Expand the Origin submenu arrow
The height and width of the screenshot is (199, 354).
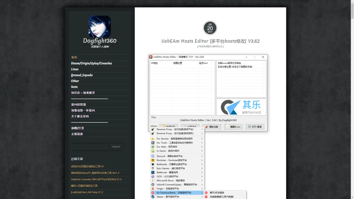[x=202, y=189]
